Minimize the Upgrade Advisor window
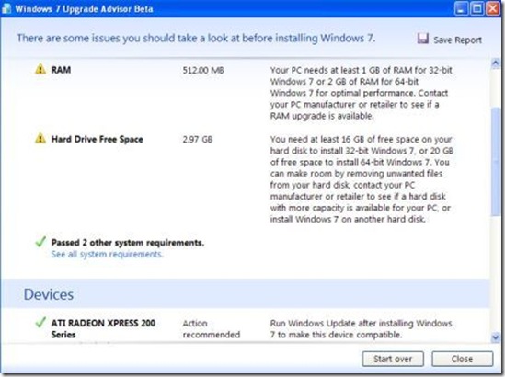 [x=461, y=8]
